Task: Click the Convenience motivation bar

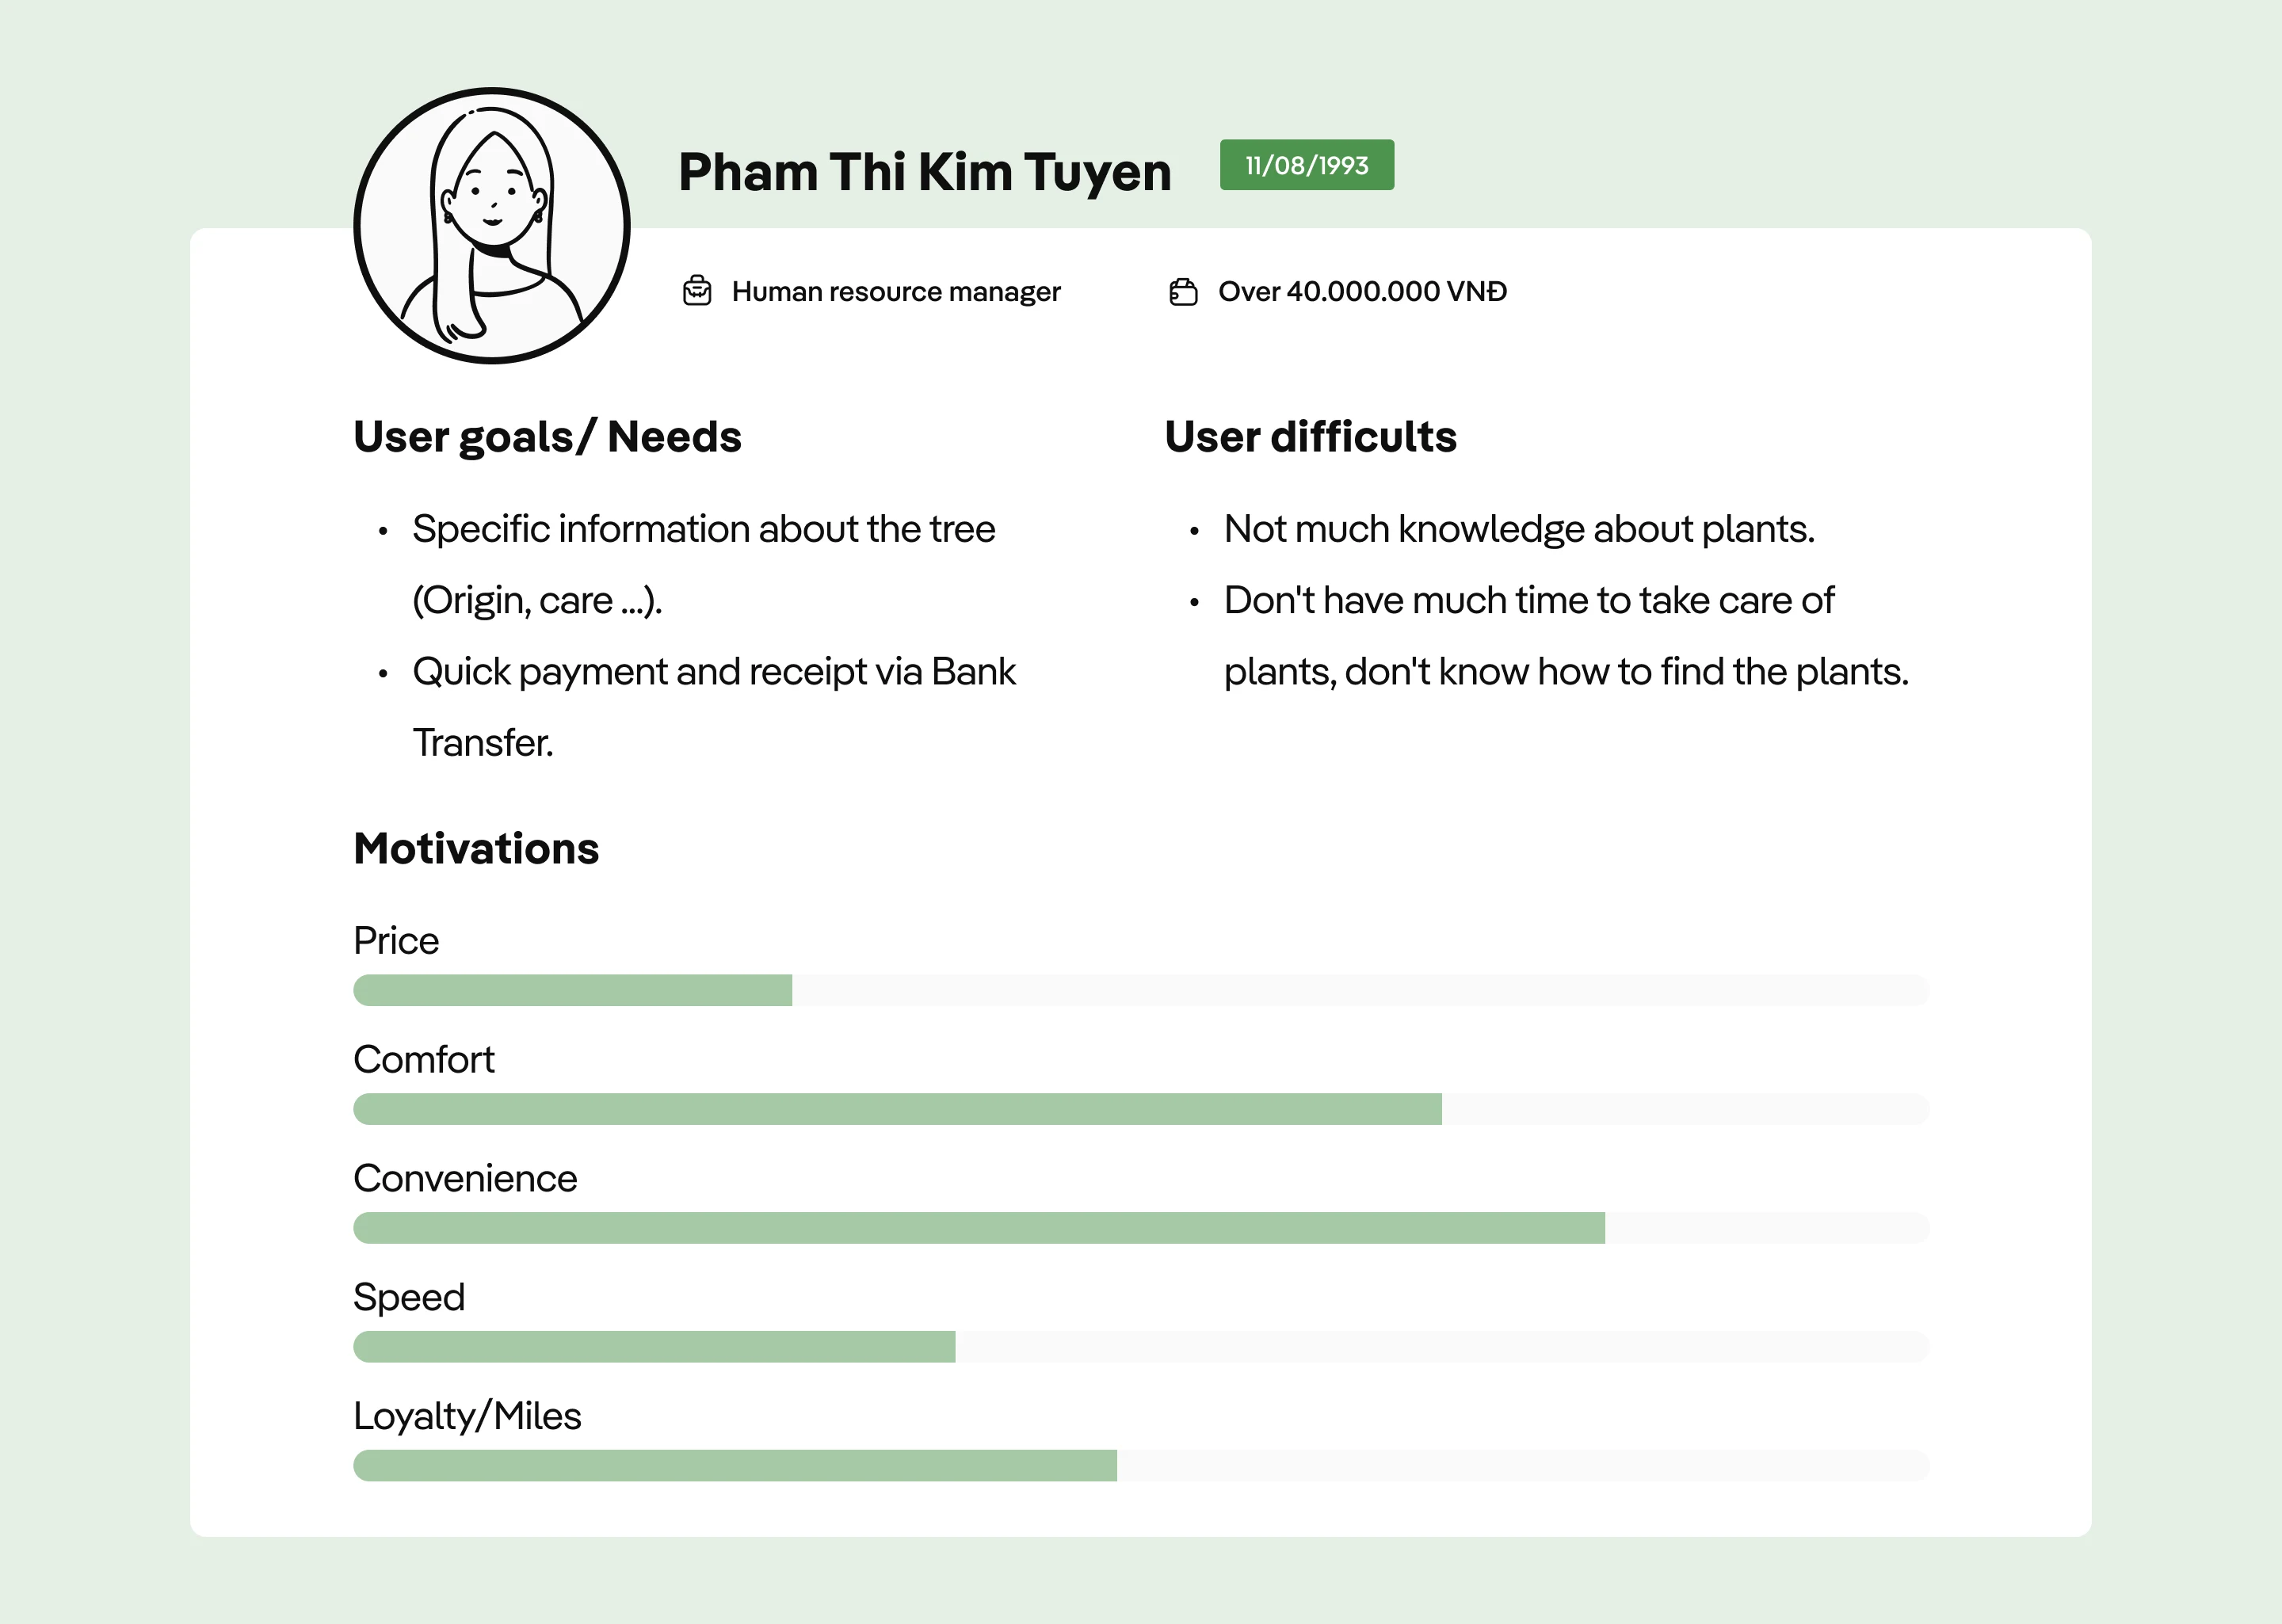Action: coord(1141,1228)
